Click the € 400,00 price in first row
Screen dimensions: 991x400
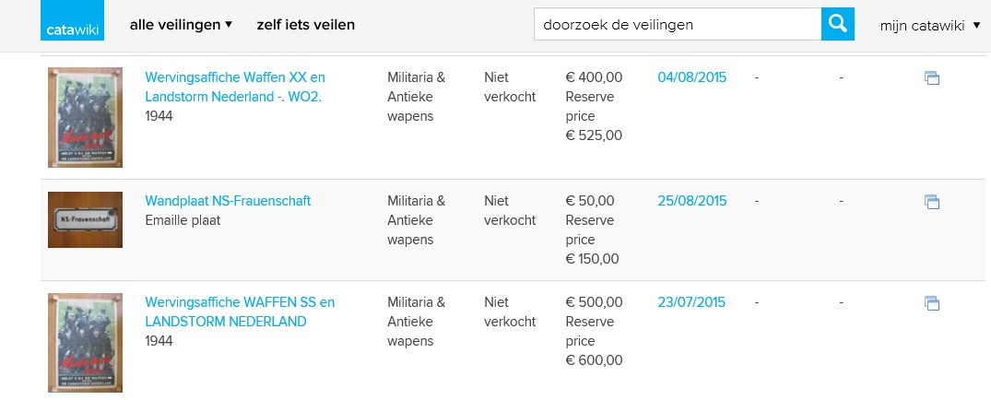click(x=594, y=77)
